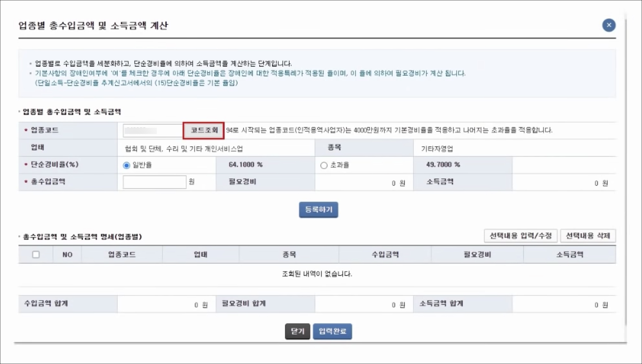Click the 64.1000 % general rate value

[x=246, y=164]
